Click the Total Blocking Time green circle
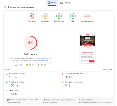 coord(7,82)
